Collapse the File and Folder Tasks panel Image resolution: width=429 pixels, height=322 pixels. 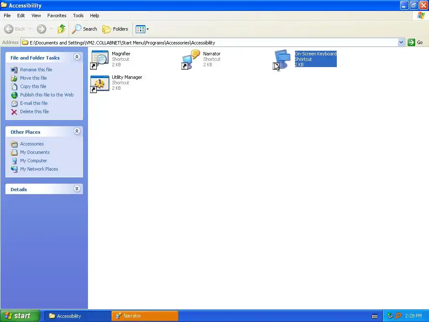(x=77, y=57)
